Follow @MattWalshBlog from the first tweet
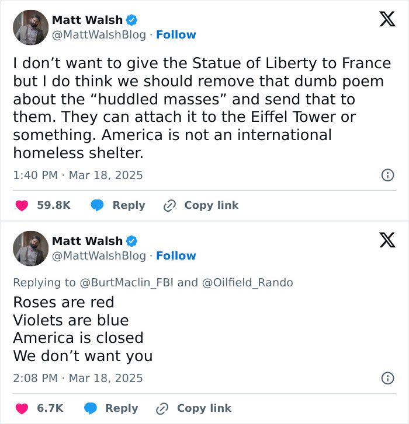The width and height of the screenshot is (409, 424). click(176, 35)
